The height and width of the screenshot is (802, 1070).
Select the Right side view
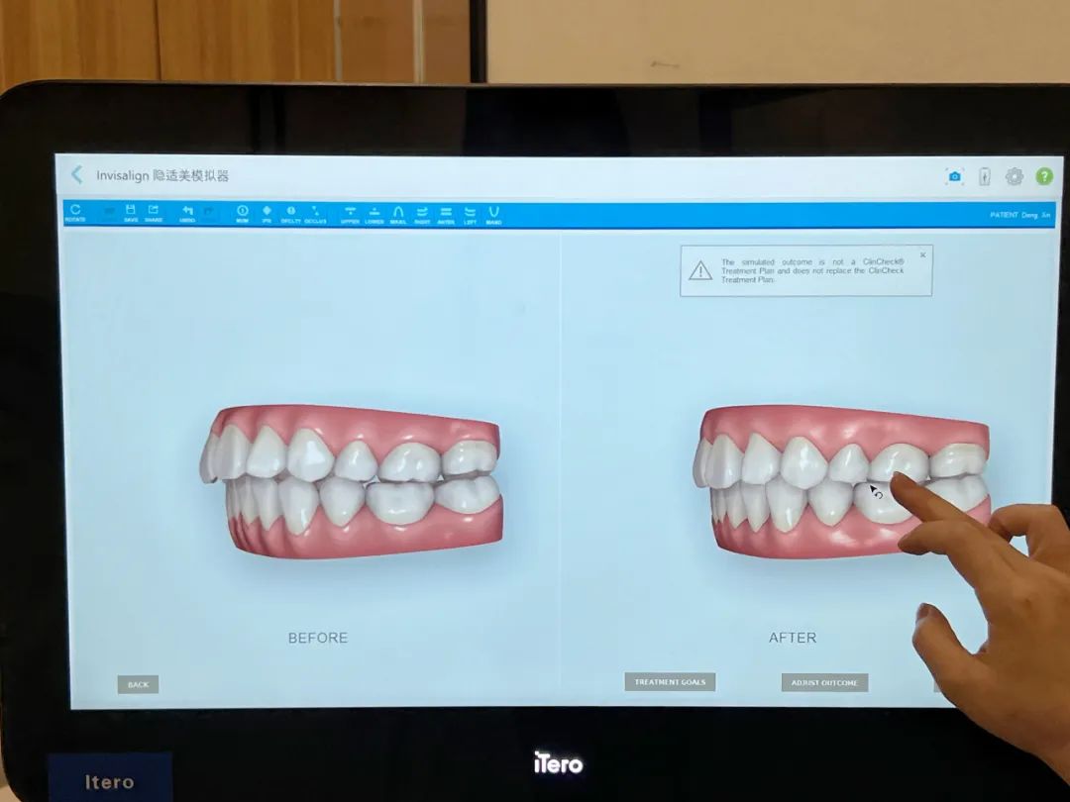(x=422, y=215)
